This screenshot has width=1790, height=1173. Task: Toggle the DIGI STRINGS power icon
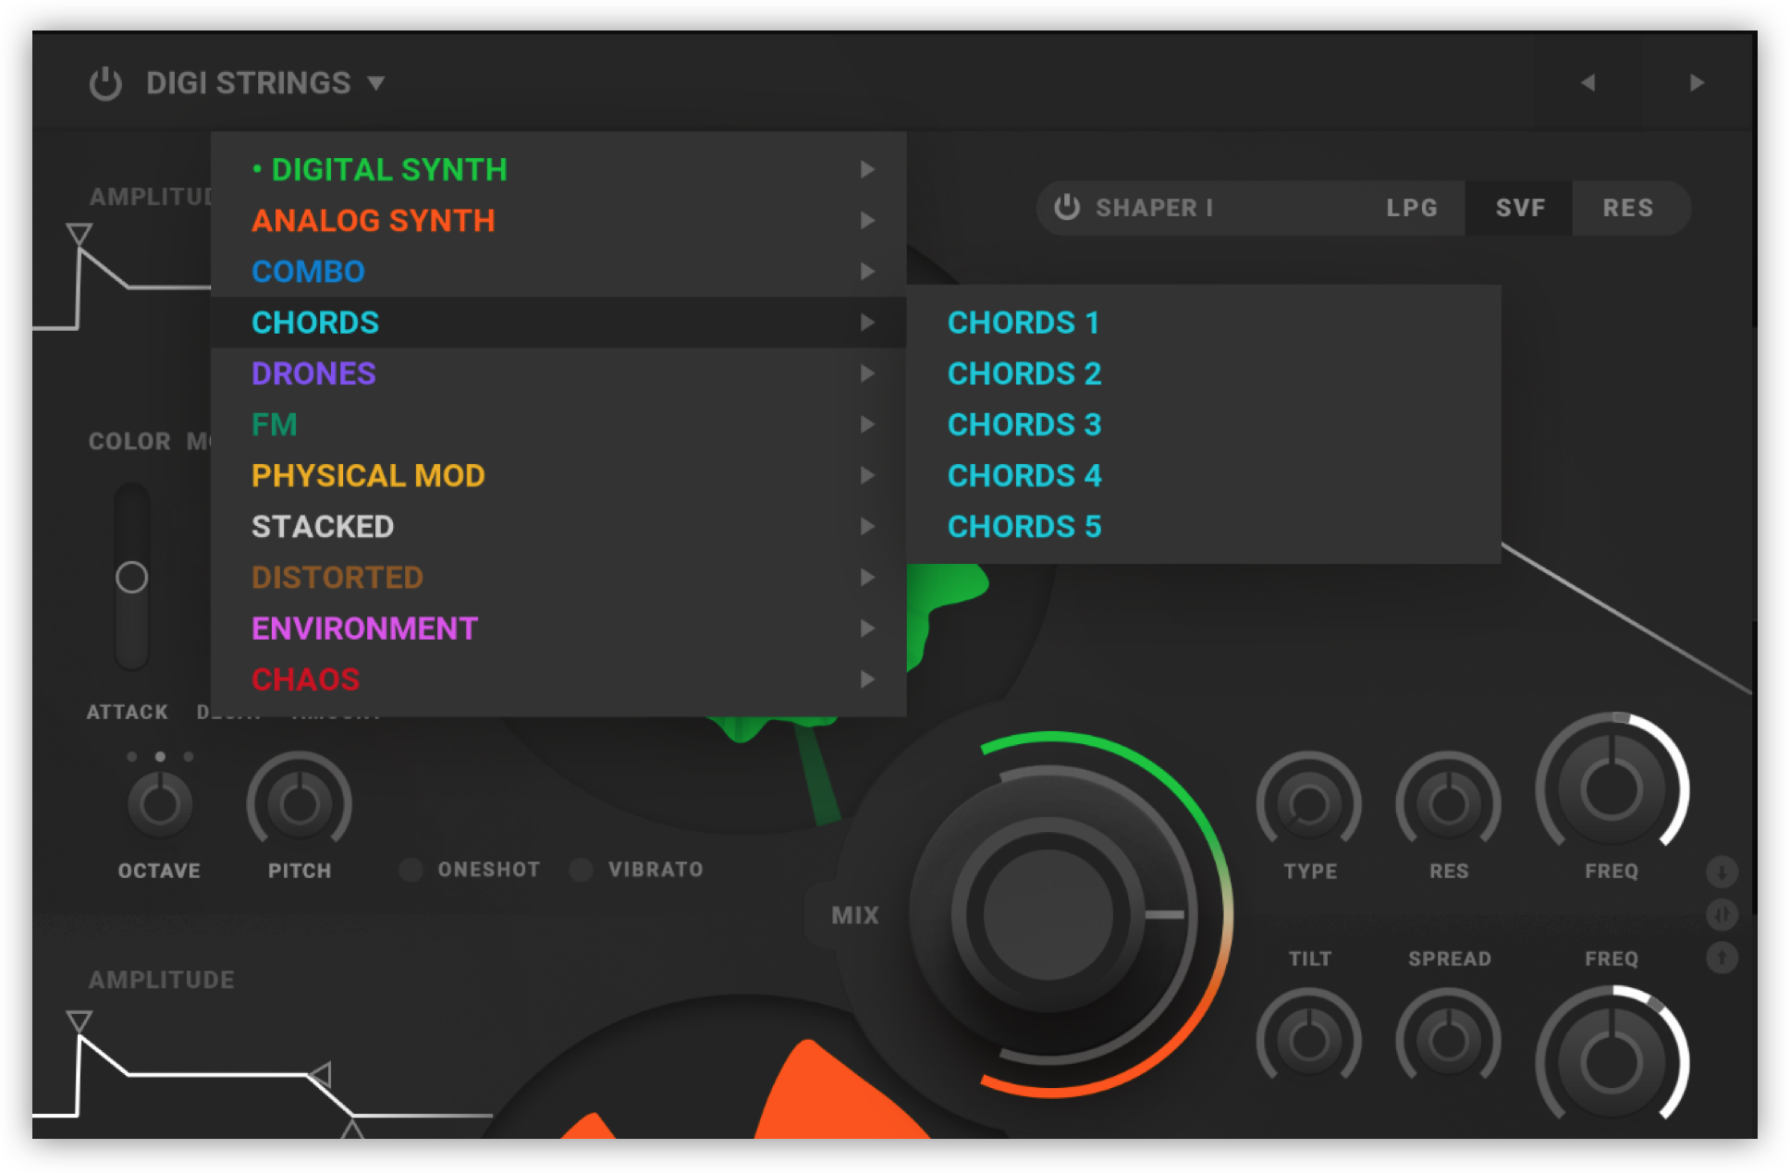[x=105, y=83]
